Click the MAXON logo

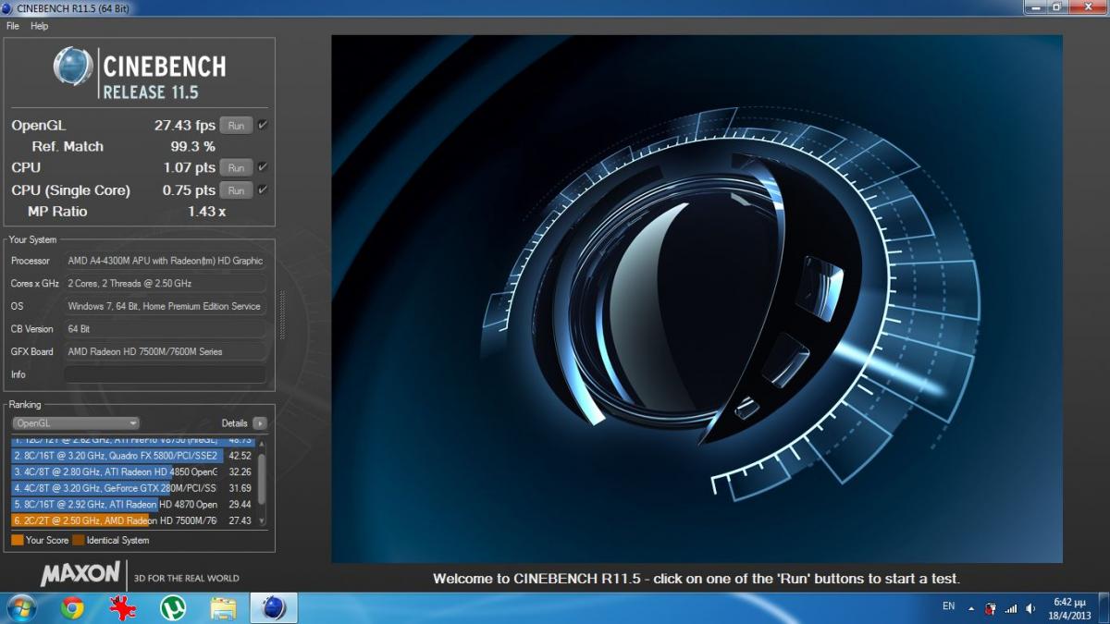[x=80, y=574]
